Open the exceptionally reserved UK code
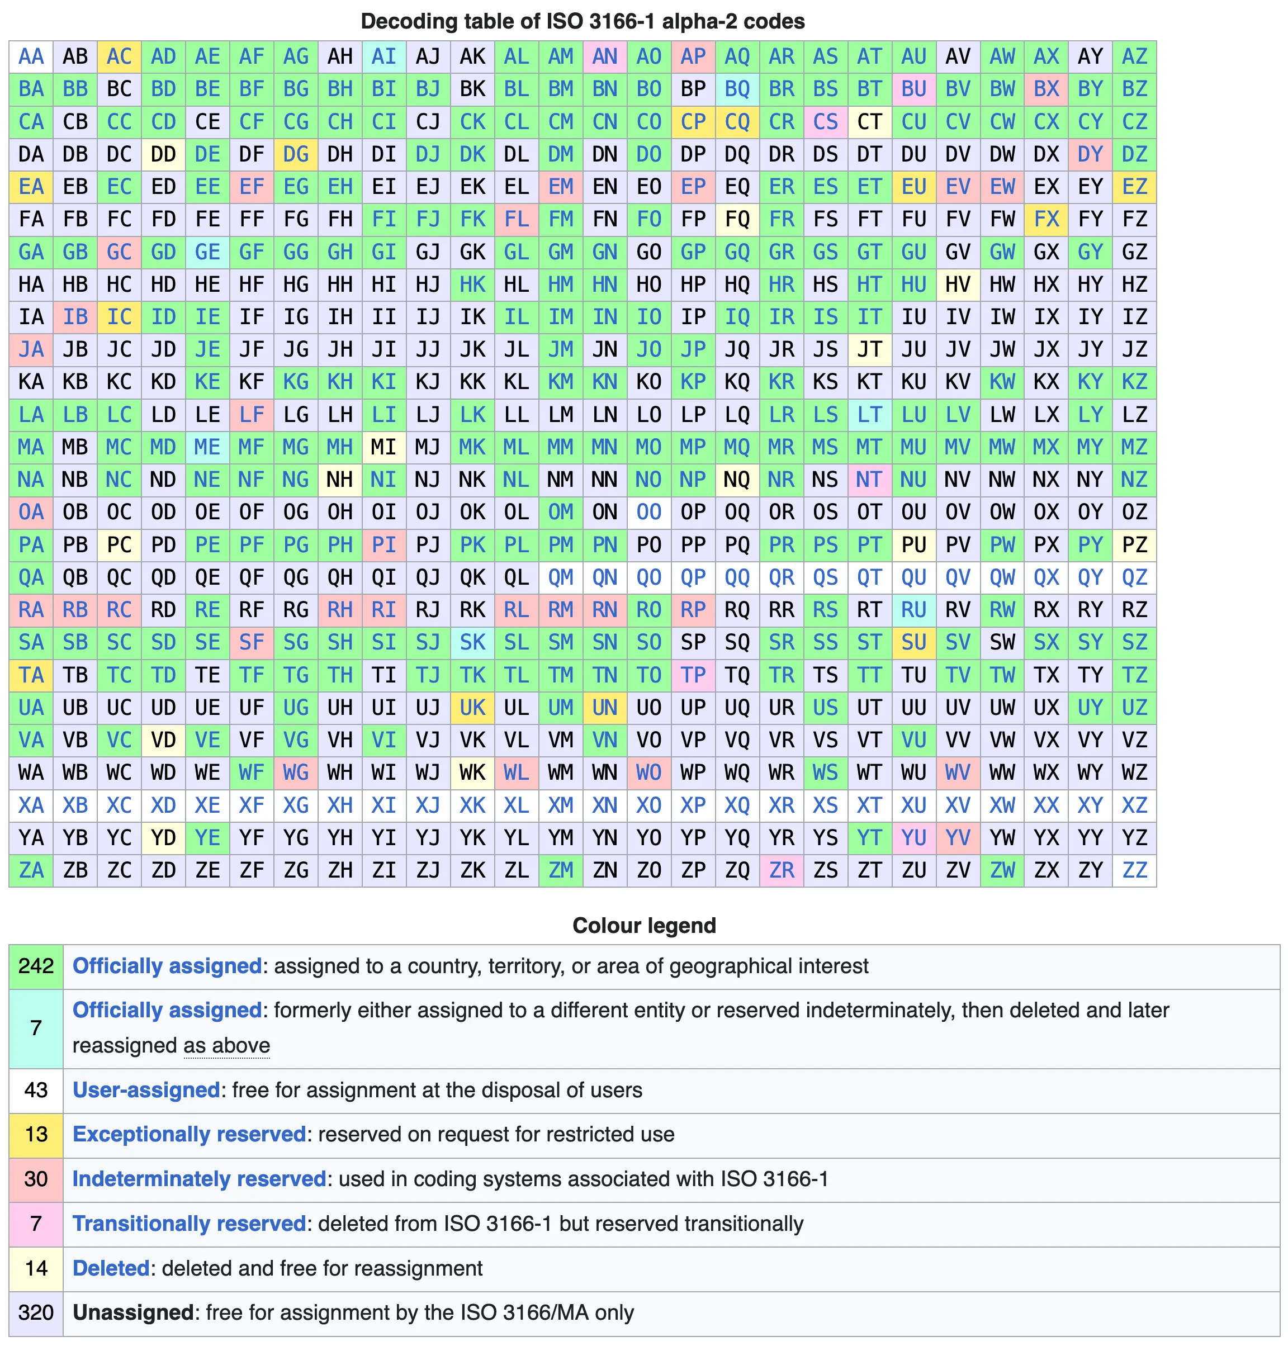The image size is (1288, 1346). click(x=472, y=708)
